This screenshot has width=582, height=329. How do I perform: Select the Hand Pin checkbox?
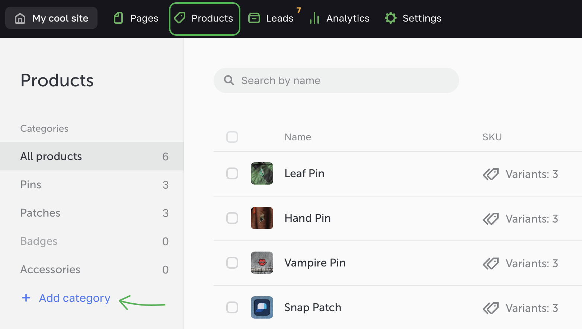click(x=232, y=218)
